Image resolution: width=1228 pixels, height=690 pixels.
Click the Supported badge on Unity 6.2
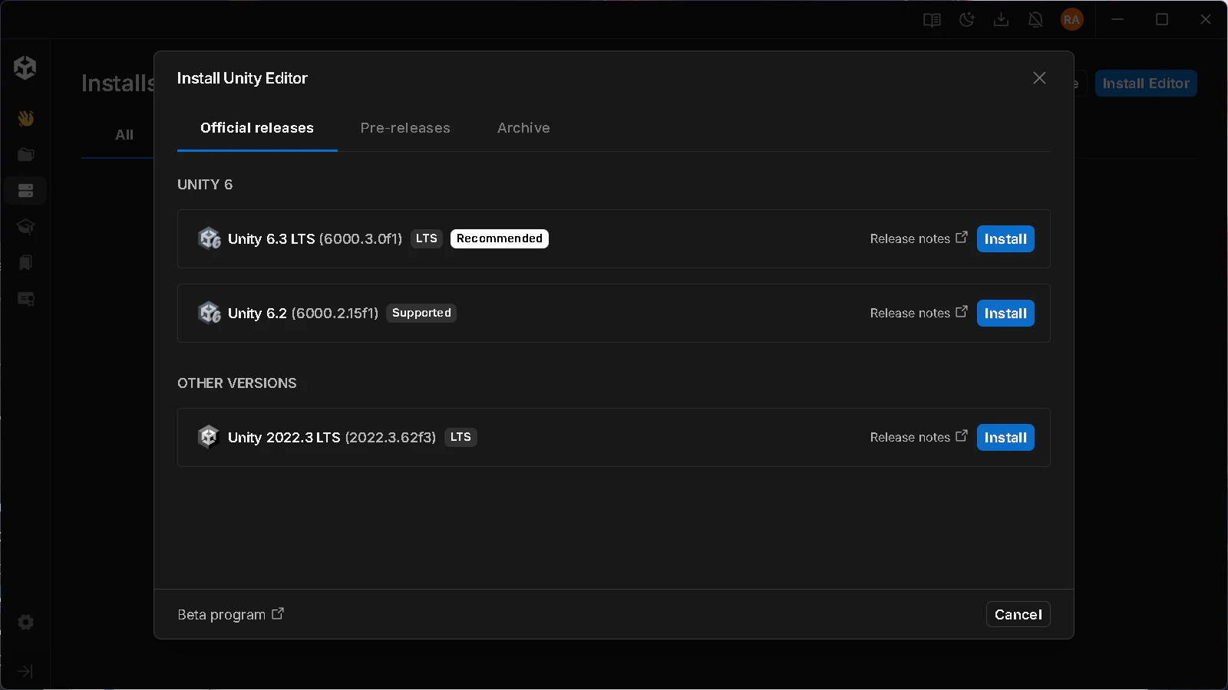point(421,313)
